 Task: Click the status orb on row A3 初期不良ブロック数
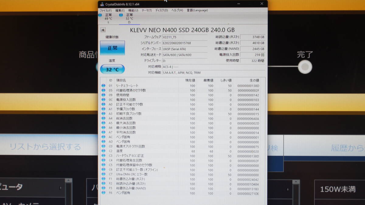103,114
